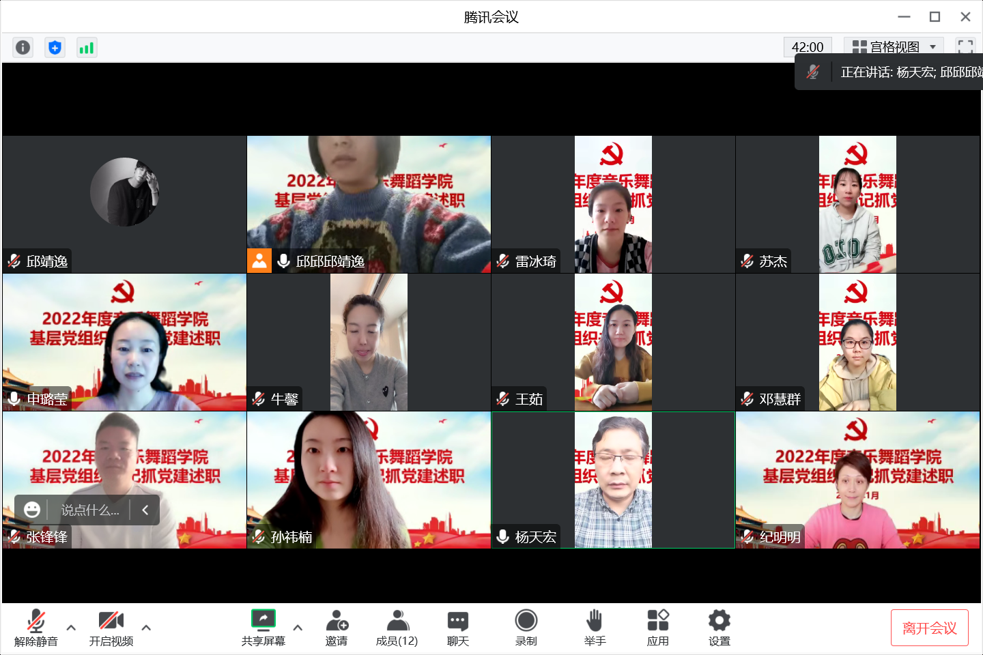Screen dimensions: 983x655
Task: Start recording with 录制 button
Action: tap(526, 628)
